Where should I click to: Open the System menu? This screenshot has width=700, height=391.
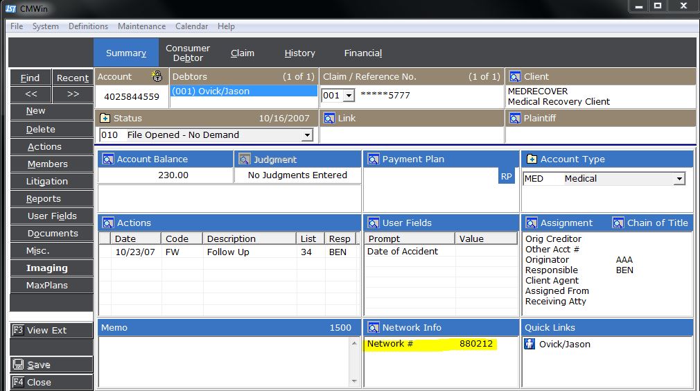46,26
